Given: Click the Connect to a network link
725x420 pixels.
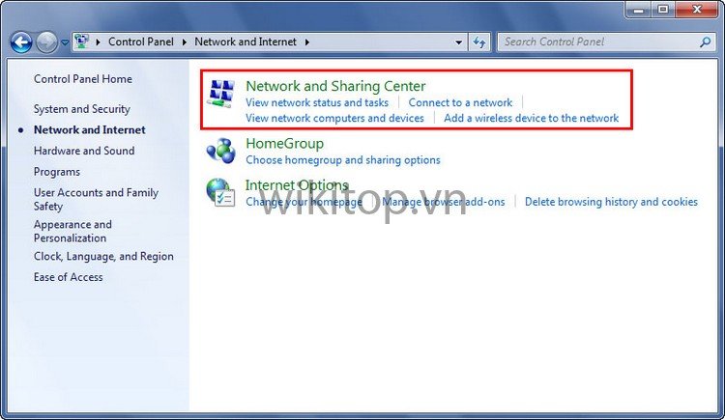Looking at the screenshot, I should click(460, 102).
